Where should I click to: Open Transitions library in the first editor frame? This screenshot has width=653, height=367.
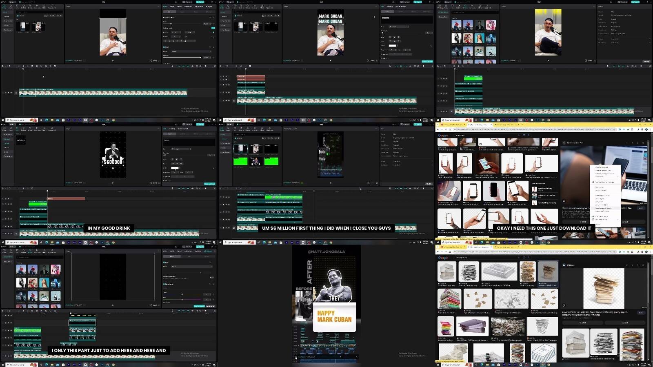(x=37, y=7)
